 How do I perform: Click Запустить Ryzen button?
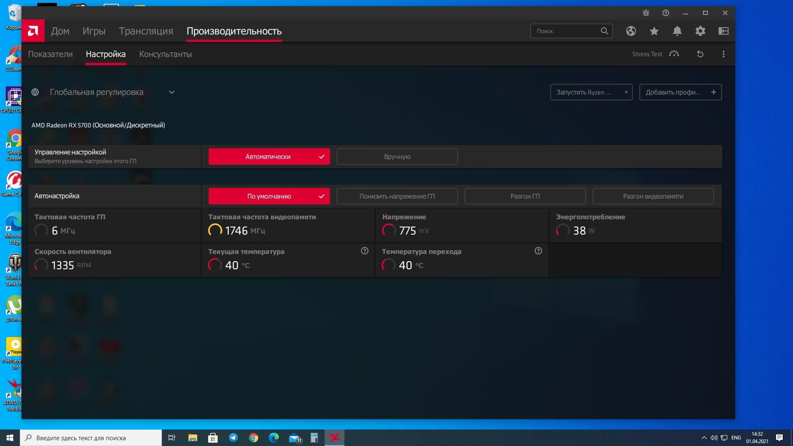[591, 92]
